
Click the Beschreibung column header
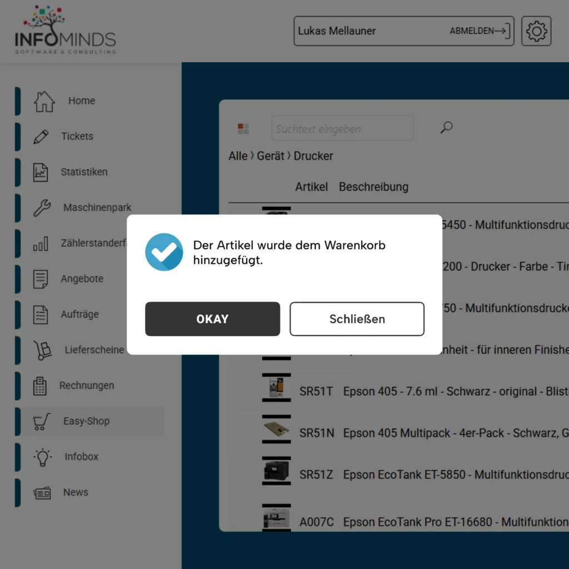coord(373,187)
